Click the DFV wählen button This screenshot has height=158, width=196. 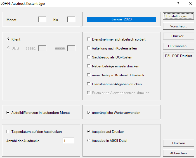[178, 46]
